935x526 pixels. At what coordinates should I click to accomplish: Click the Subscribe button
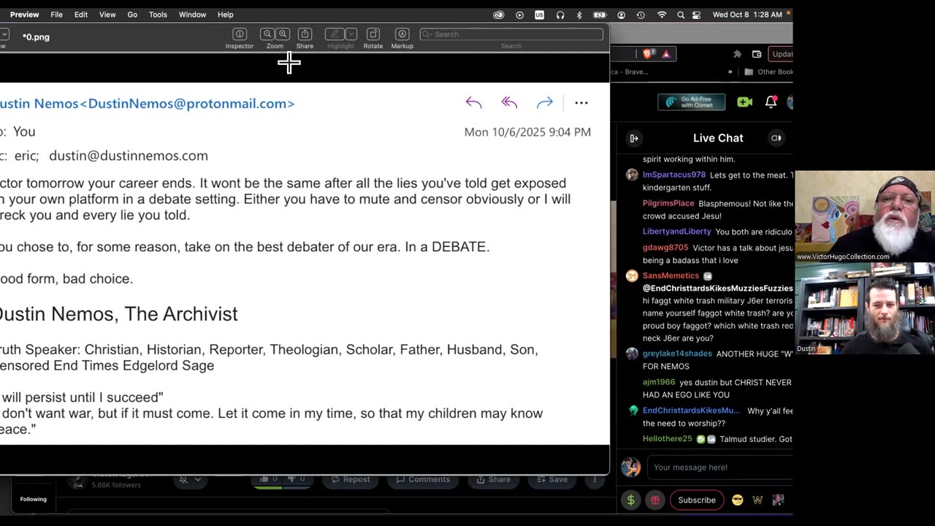(697, 500)
